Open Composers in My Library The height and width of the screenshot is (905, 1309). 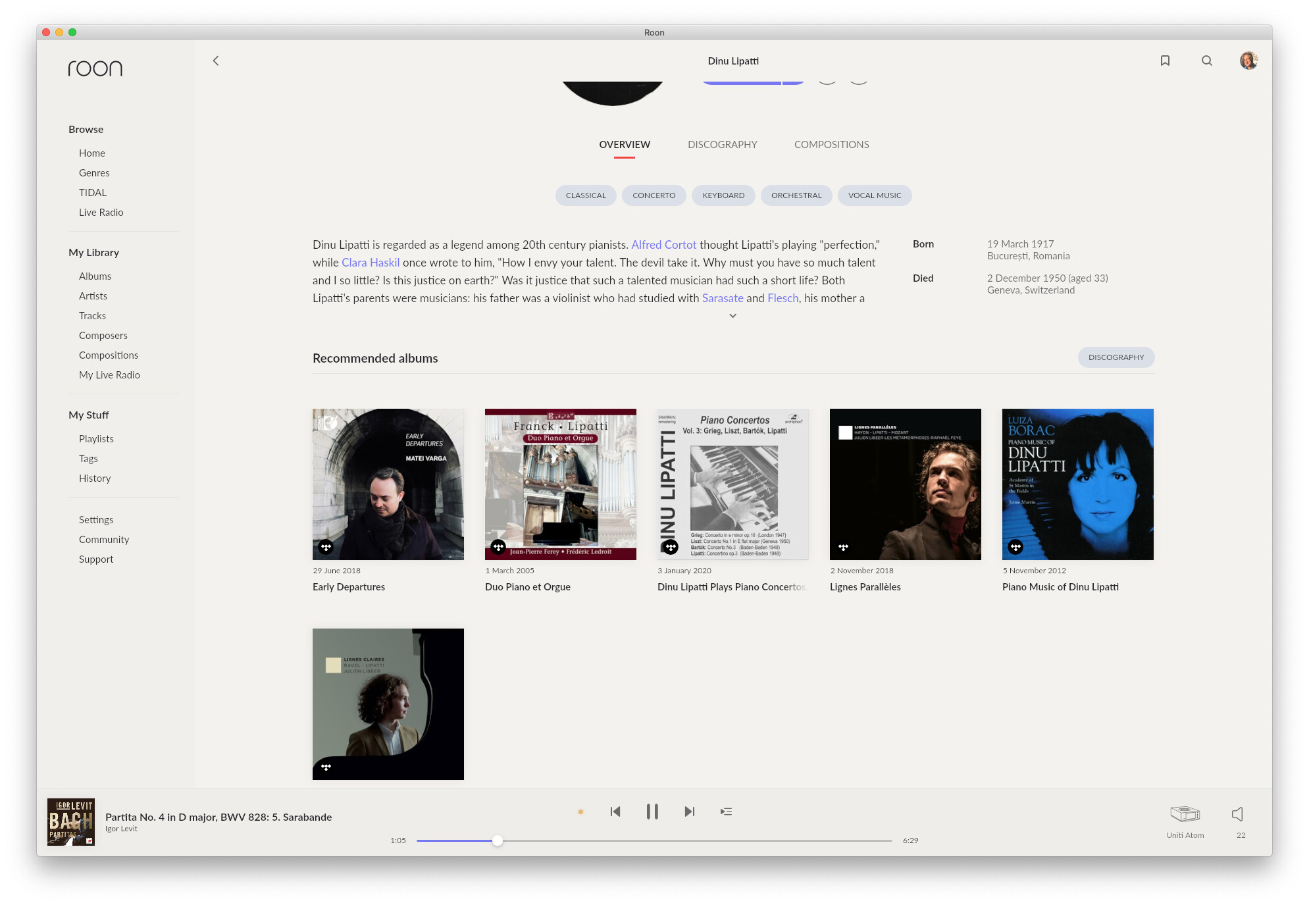103,336
